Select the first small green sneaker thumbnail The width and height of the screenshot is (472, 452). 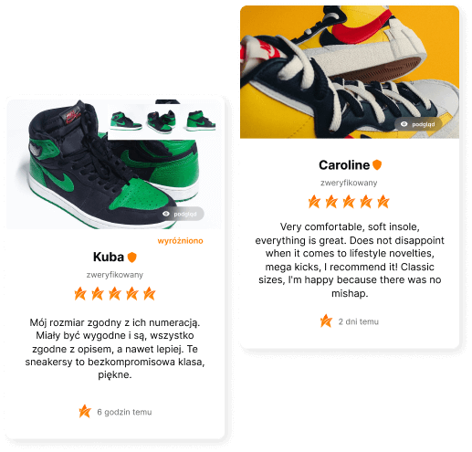125,121
